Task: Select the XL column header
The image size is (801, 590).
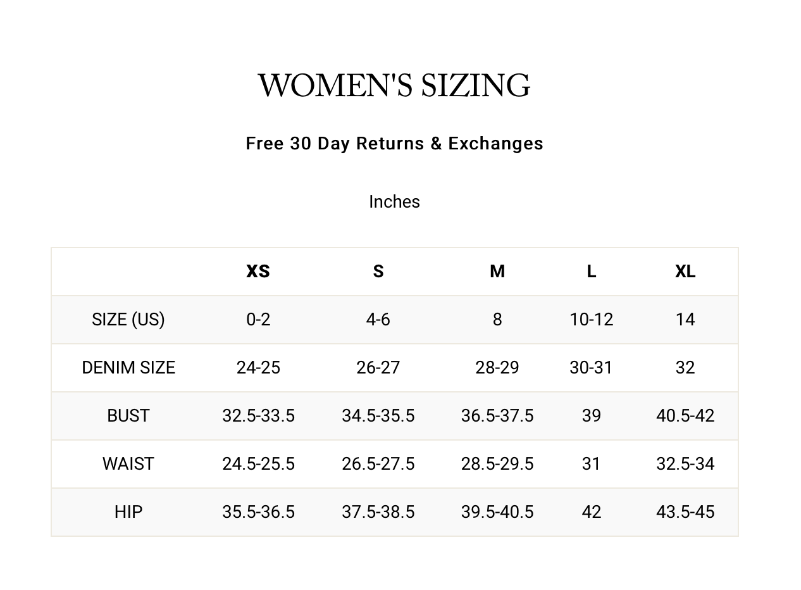Action: pos(685,272)
